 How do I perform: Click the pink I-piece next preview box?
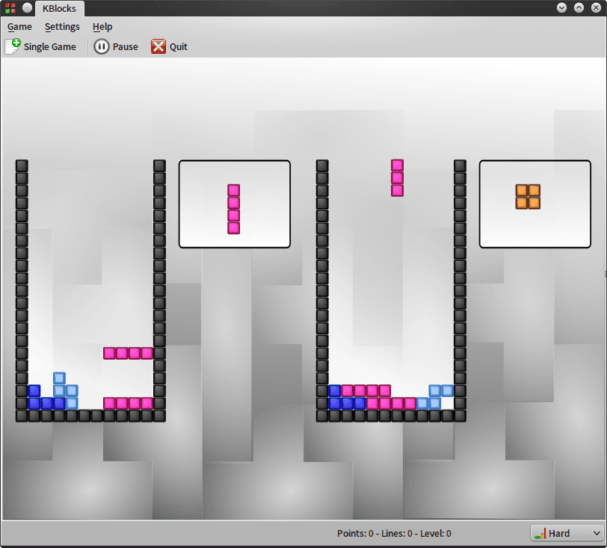point(235,204)
